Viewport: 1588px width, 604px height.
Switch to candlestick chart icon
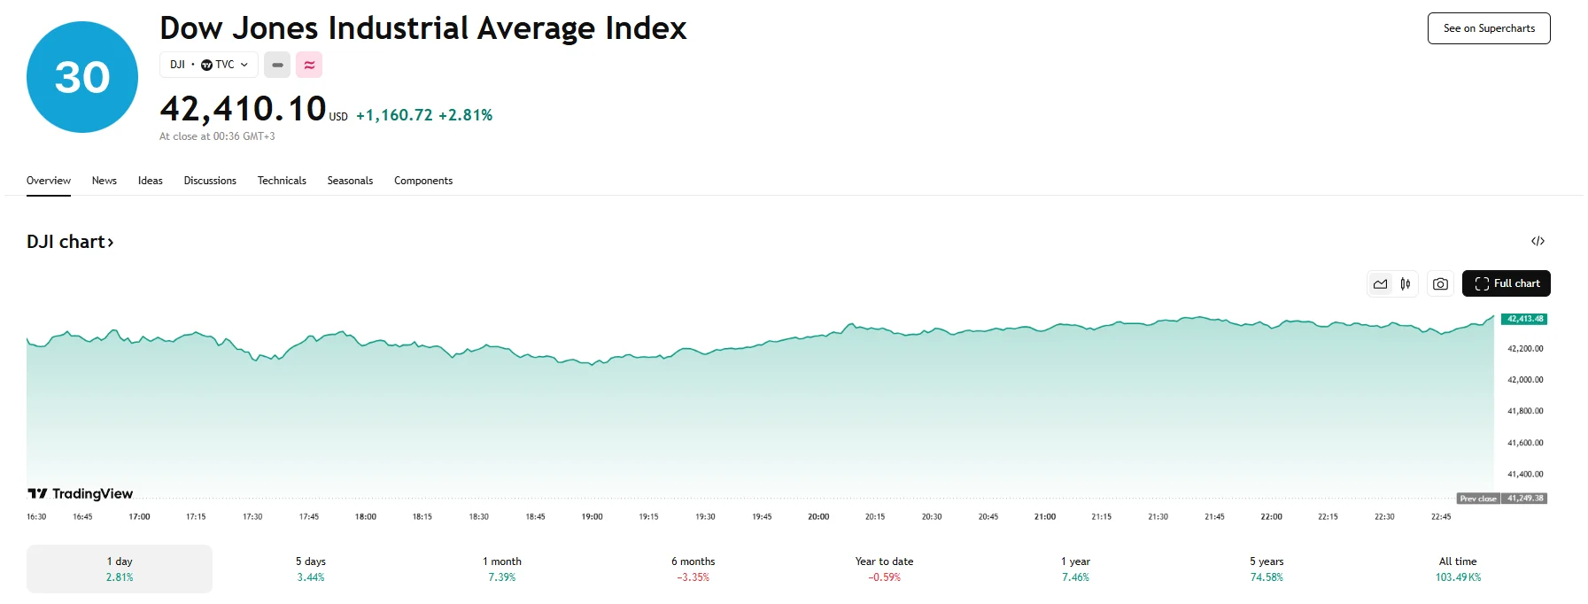coord(1406,283)
